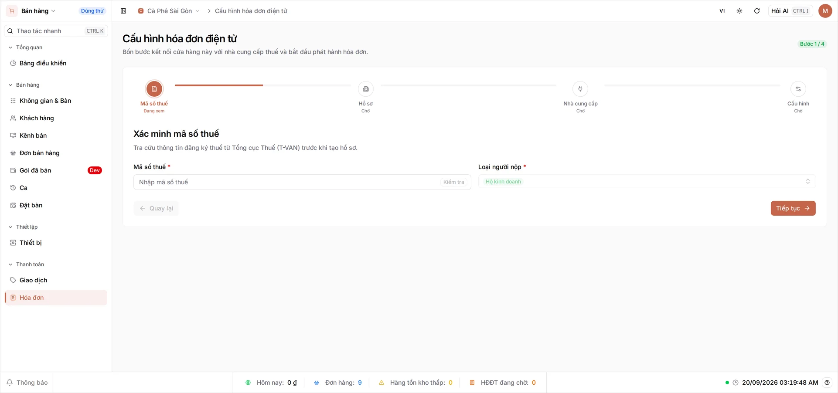Collapse the Thanh toán section
The height and width of the screenshot is (393, 838).
(x=26, y=264)
